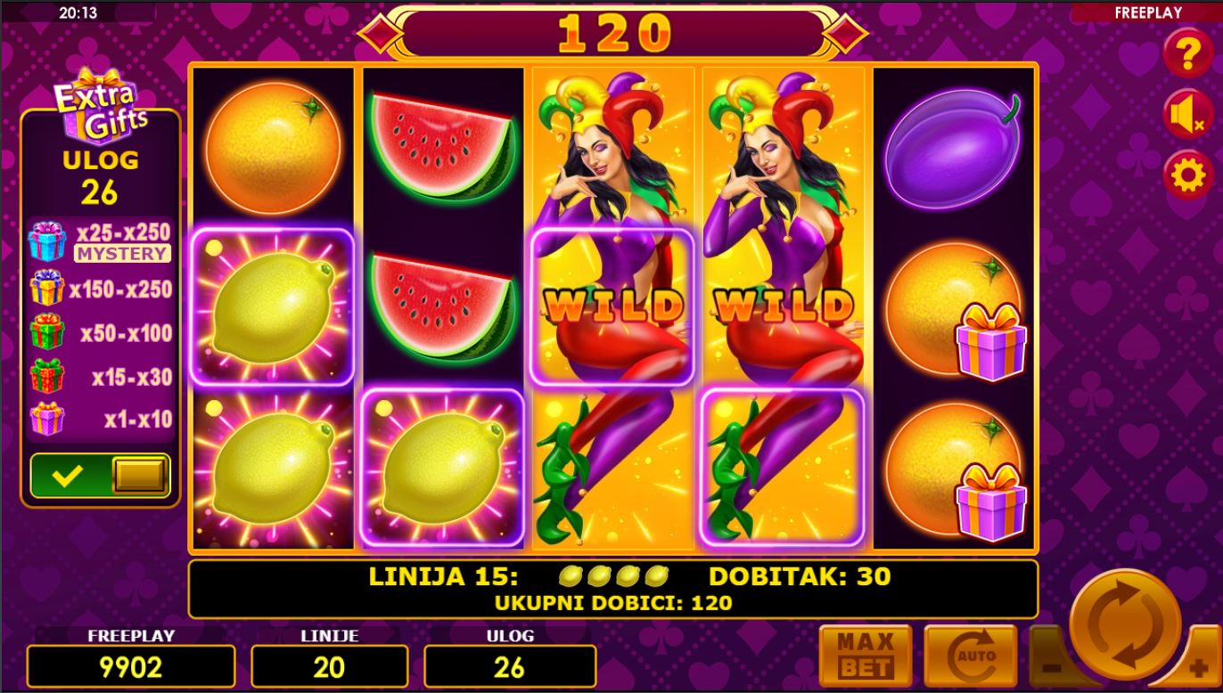Viewport: 1223px width, 693px height.
Task: Select the gold gift x150-x250
Action: pyautogui.click(x=100, y=289)
